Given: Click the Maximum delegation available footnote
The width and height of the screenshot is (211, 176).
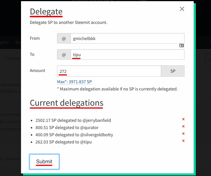Looking at the screenshot, I should point(117,89).
